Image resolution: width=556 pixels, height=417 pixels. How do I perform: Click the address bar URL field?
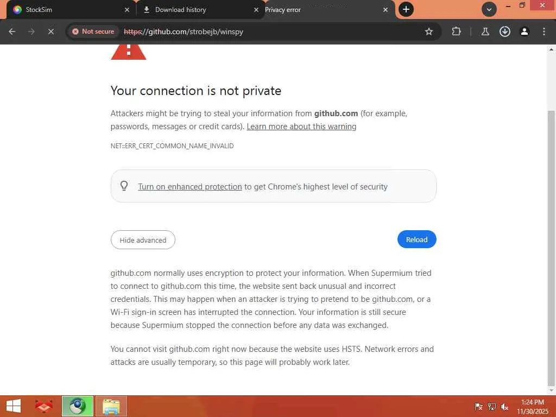pyautogui.click(x=271, y=31)
